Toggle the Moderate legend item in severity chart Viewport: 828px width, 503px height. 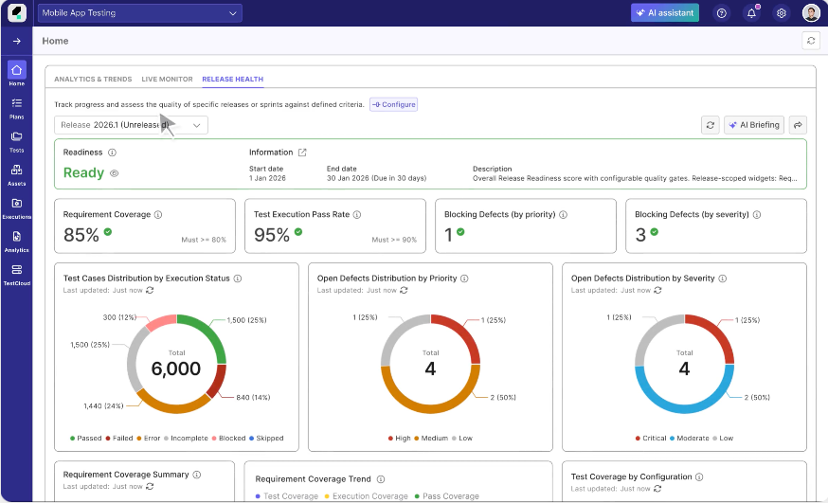[x=689, y=438]
